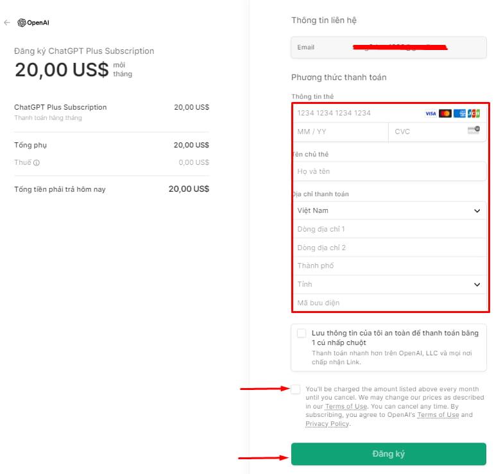Click the American Express card icon
494x474 pixels.
(x=459, y=114)
